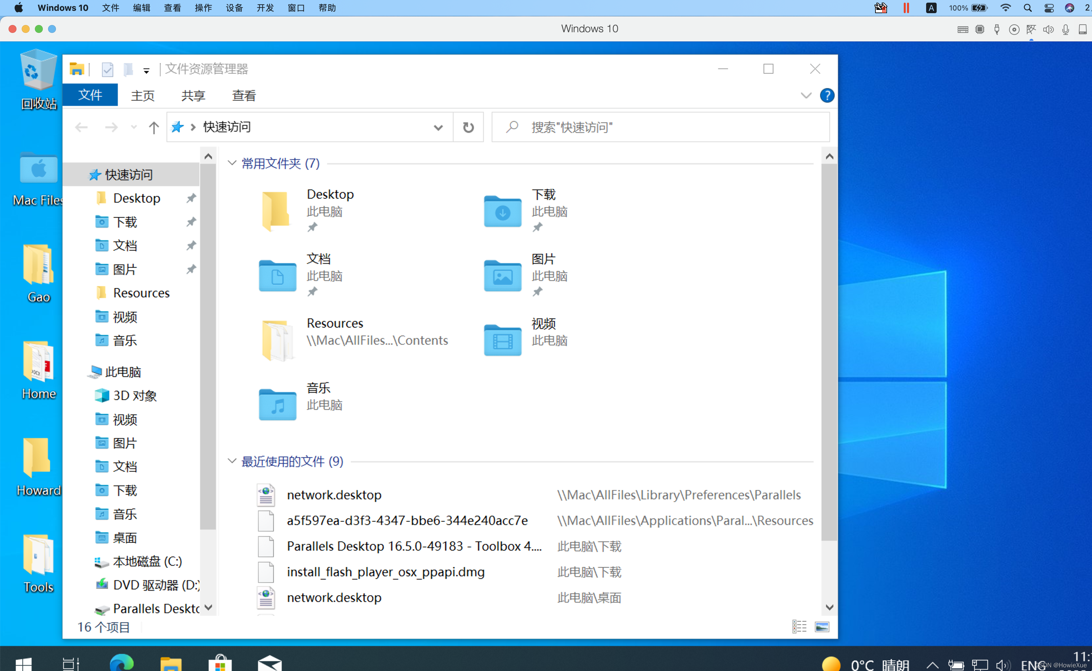Open Microsoft Store from taskbar
This screenshot has height=671, width=1092.
pyautogui.click(x=220, y=662)
